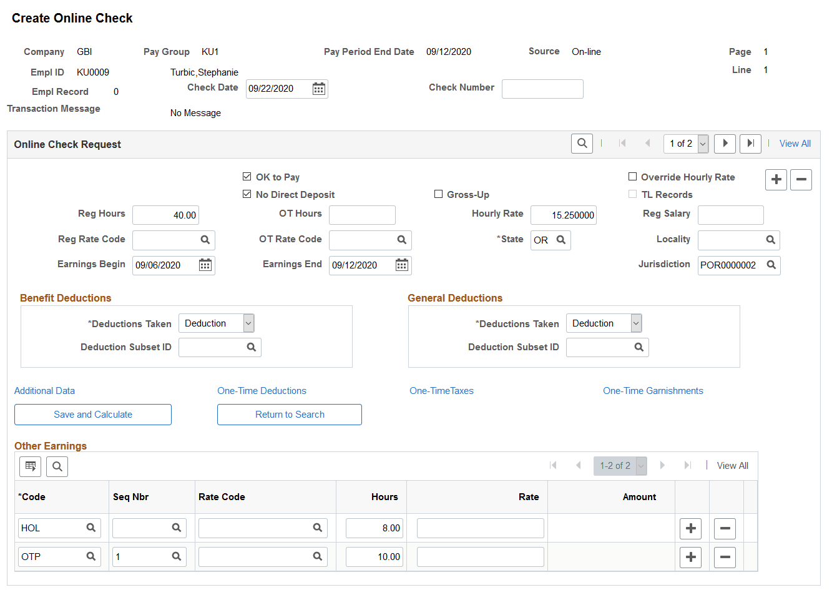Open the One-Time Garnishments link
Image resolution: width=832 pixels, height=595 pixels.
(x=653, y=390)
